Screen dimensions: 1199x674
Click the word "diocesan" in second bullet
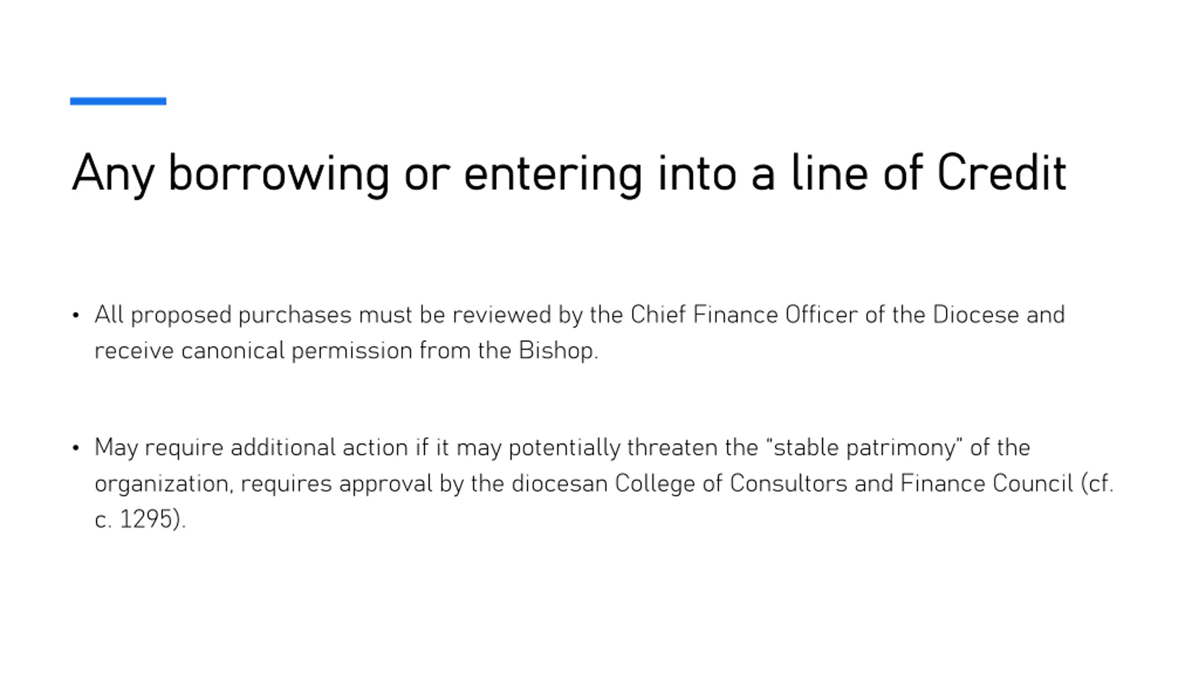560,484
